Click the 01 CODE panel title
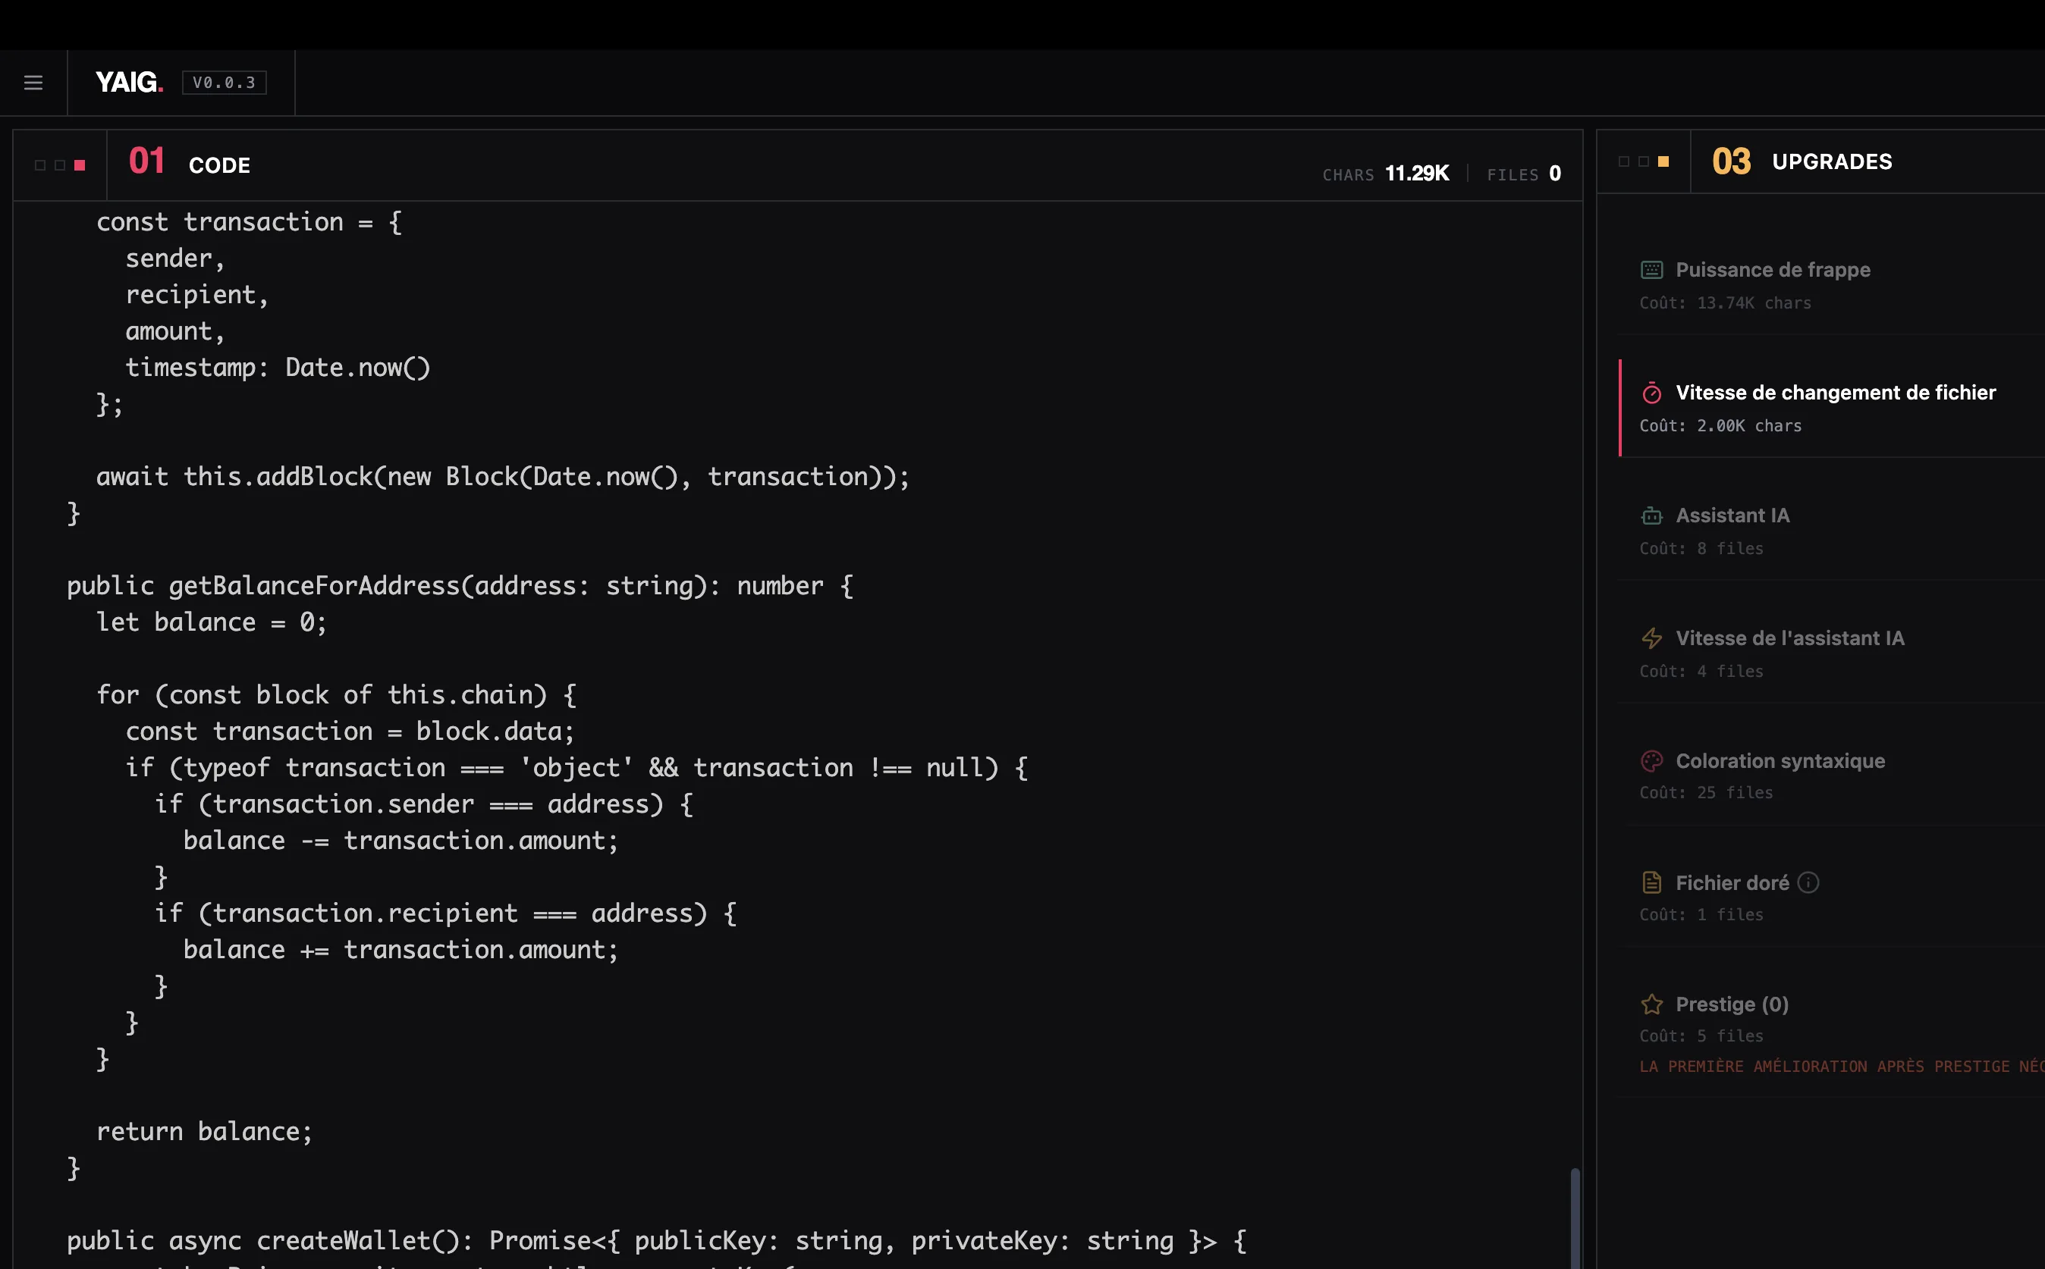The width and height of the screenshot is (2045, 1269). coord(190,163)
